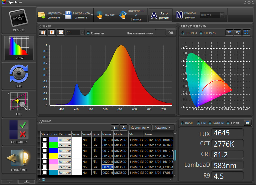Select the LOG sidebar icon
Screen dimensions: 256x185
pyautogui.click(x=19, y=74)
